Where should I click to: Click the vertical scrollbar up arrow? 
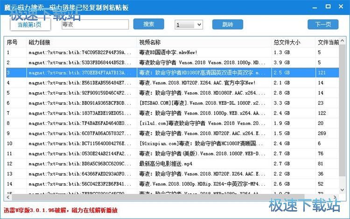(x=342, y=41)
